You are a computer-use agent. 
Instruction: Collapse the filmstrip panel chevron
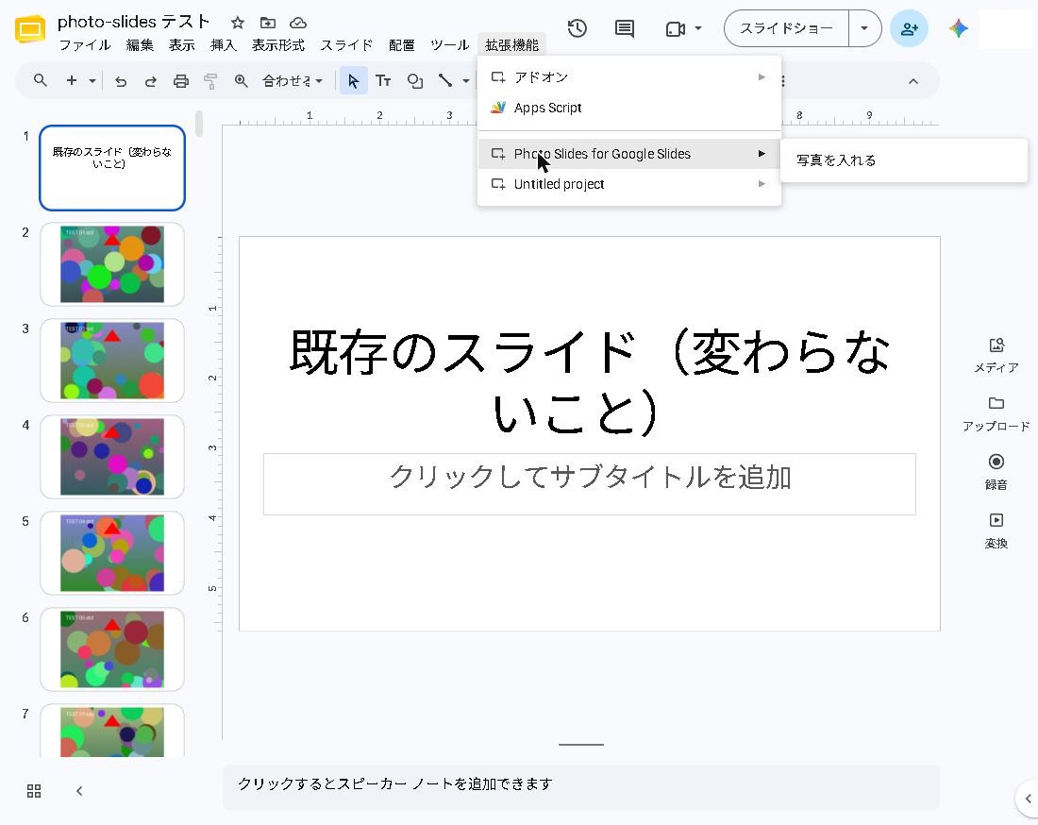coord(79,791)
